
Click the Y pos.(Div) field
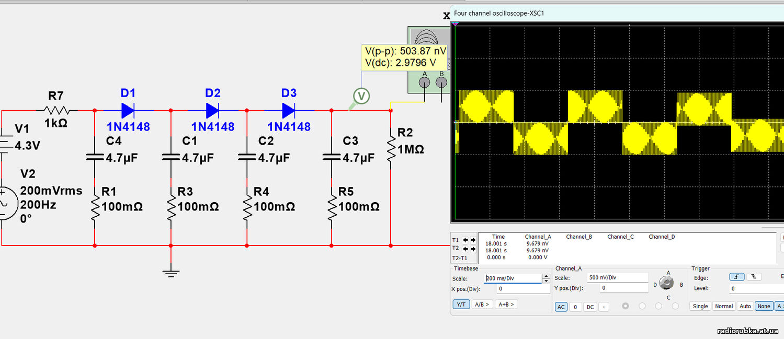point(624,288)
